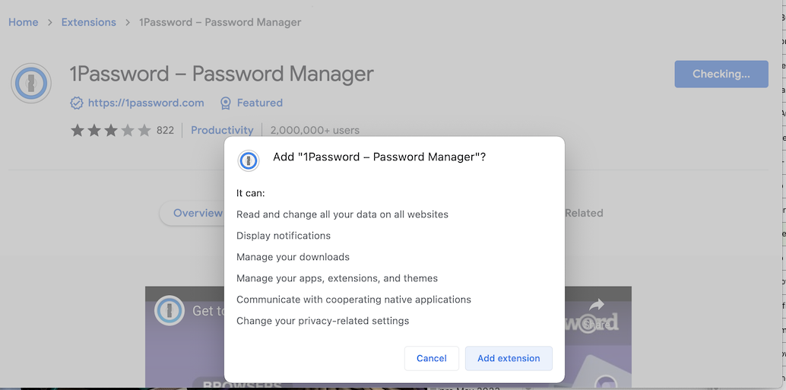Open Extensions from the breadcrumb trail
Screen dimensions: 786x390
tap(89, 22)
